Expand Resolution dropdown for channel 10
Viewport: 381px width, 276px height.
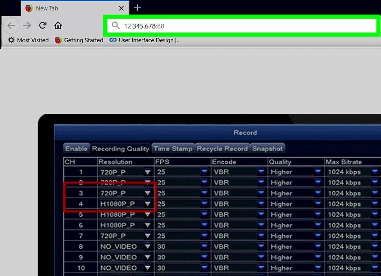pos(147,268)
